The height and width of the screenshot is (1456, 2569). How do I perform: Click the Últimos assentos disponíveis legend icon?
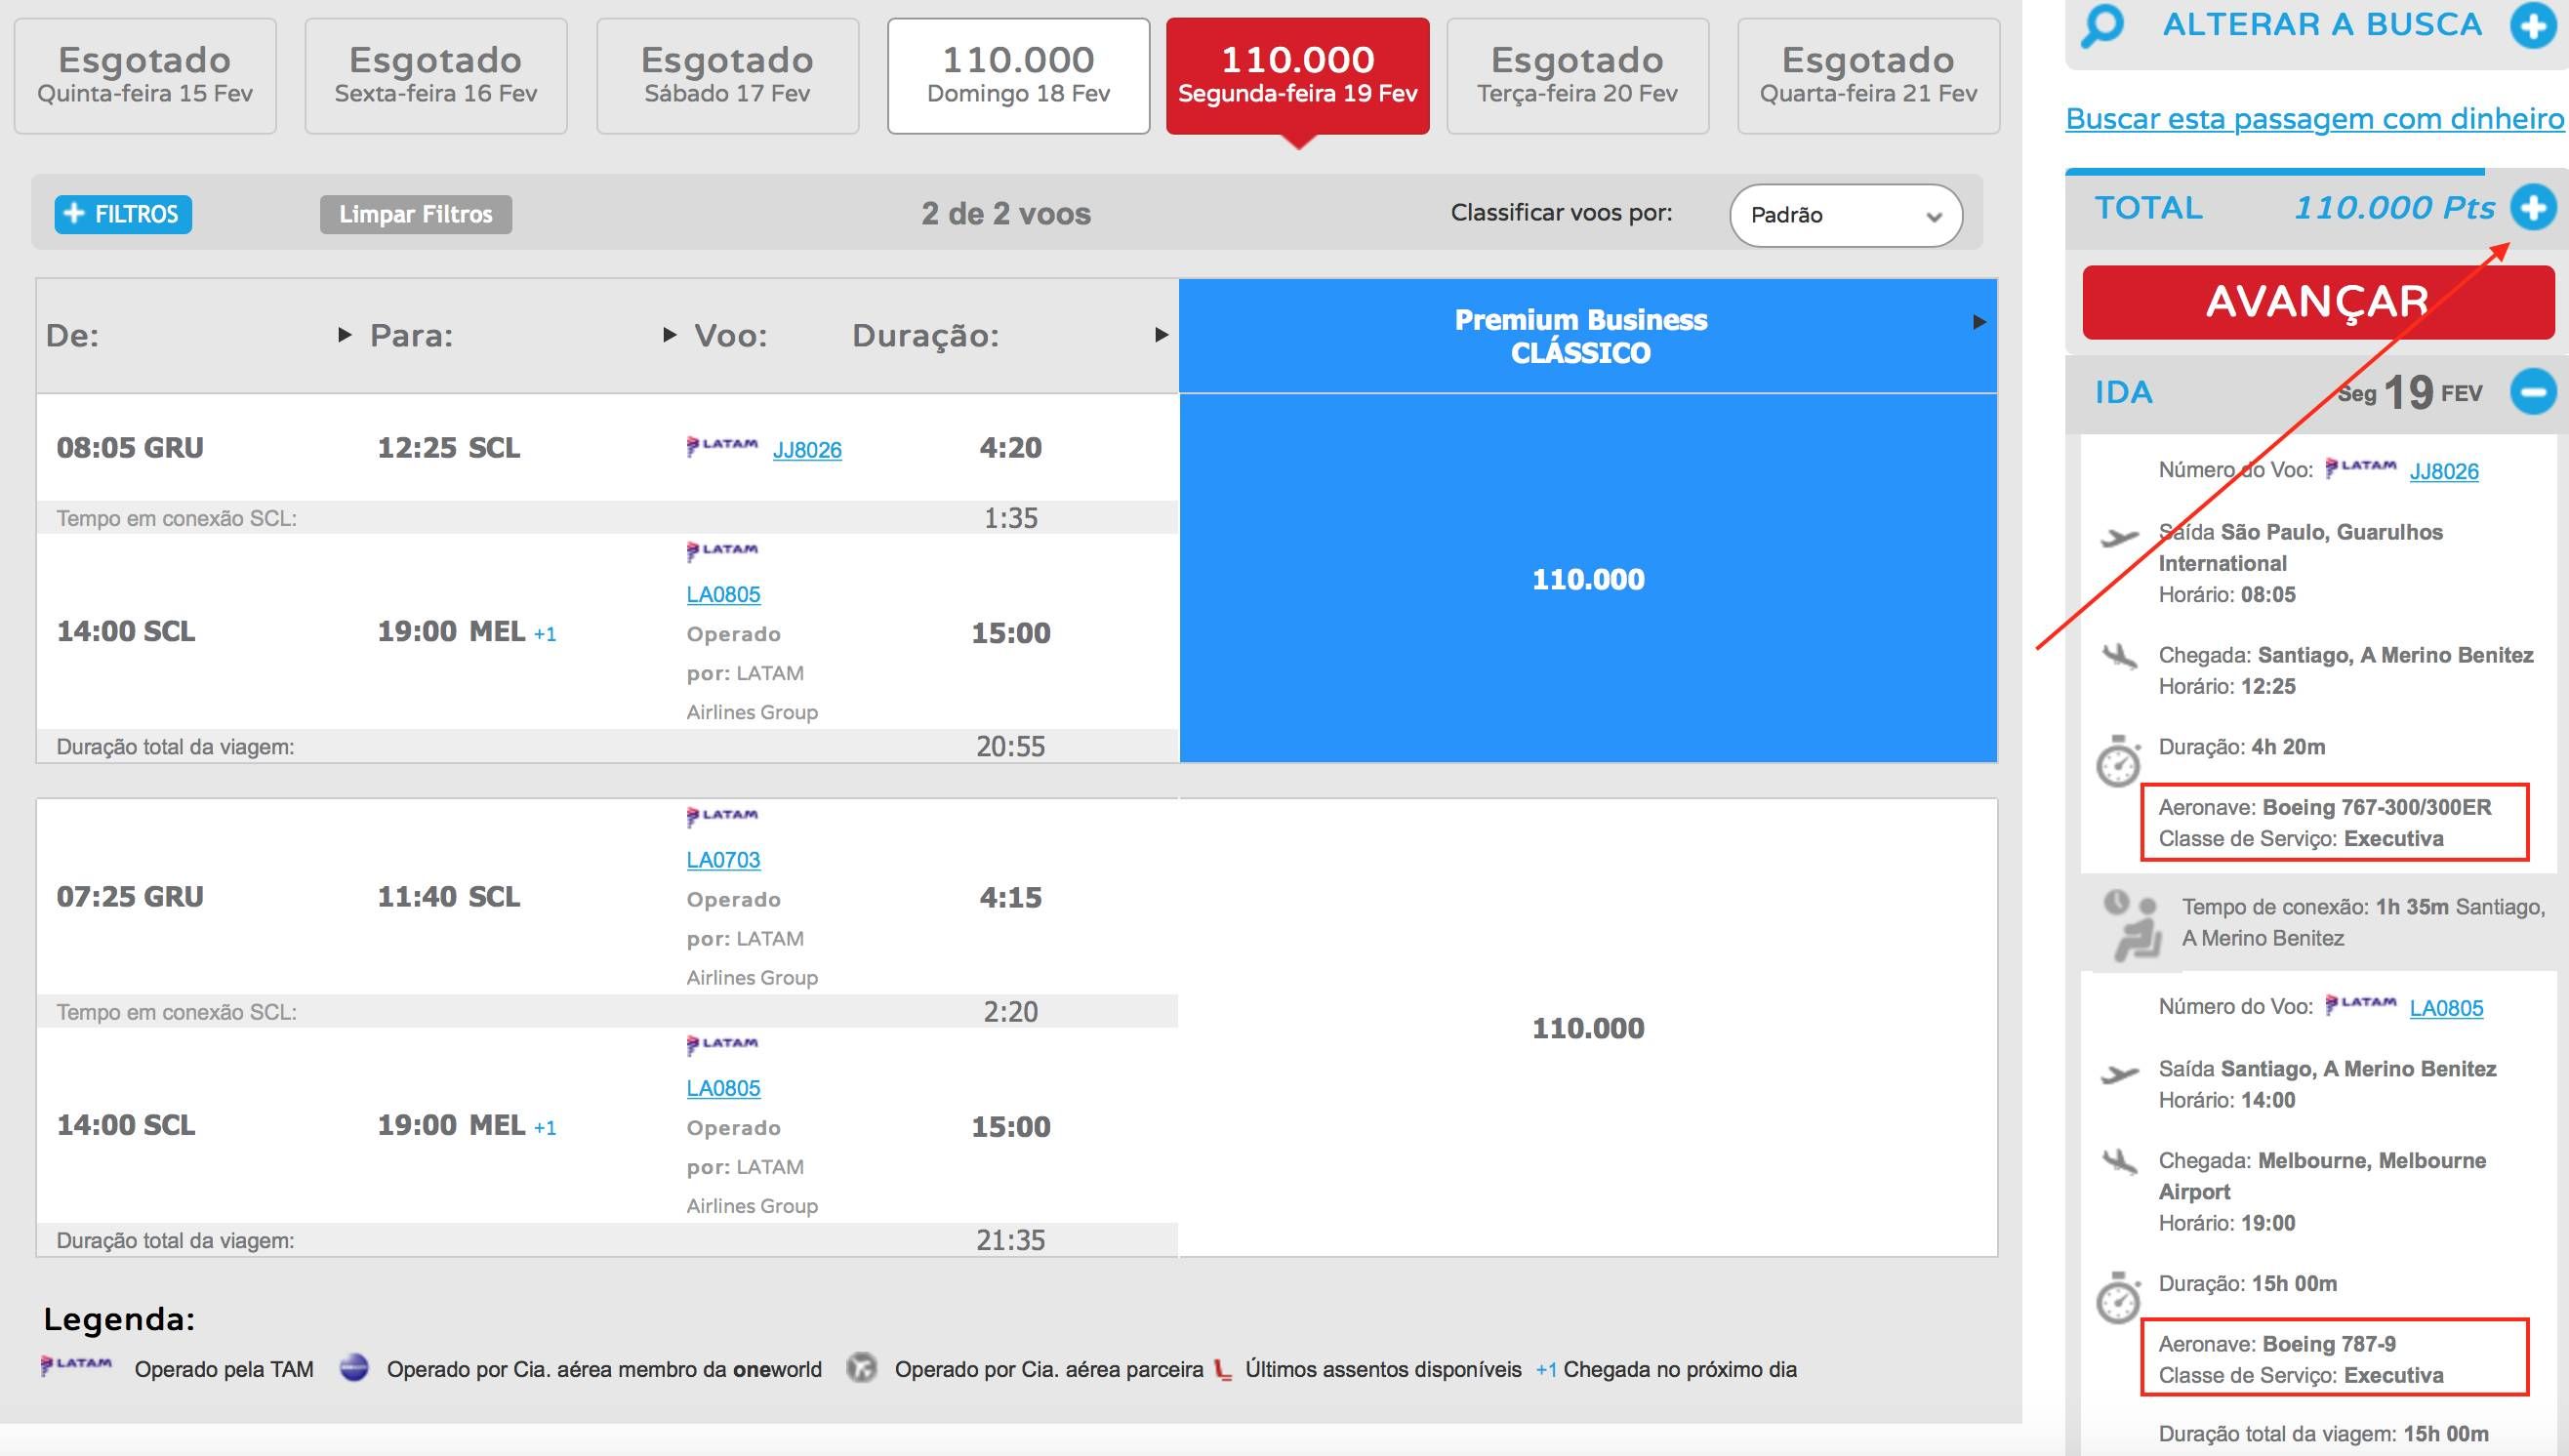coord(1222,1369)
